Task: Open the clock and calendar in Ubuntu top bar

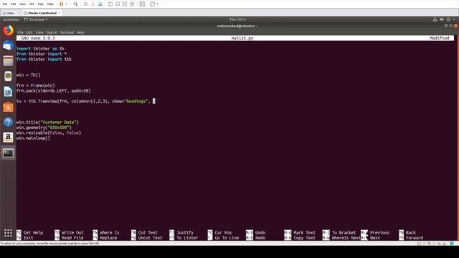Action: pyautogui.click(x=237, y=19)
